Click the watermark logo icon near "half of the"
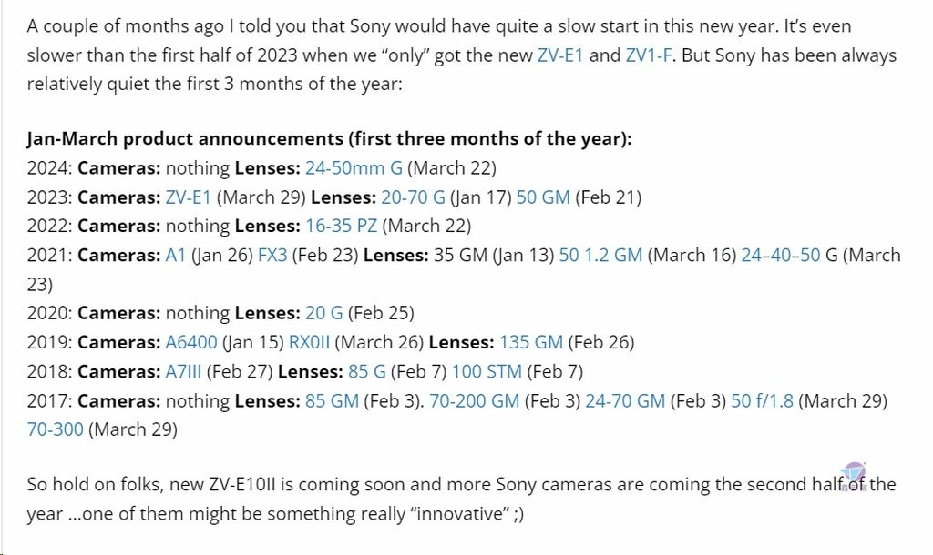Viewport: 933px width, 555px height. (x=855, y=476)
